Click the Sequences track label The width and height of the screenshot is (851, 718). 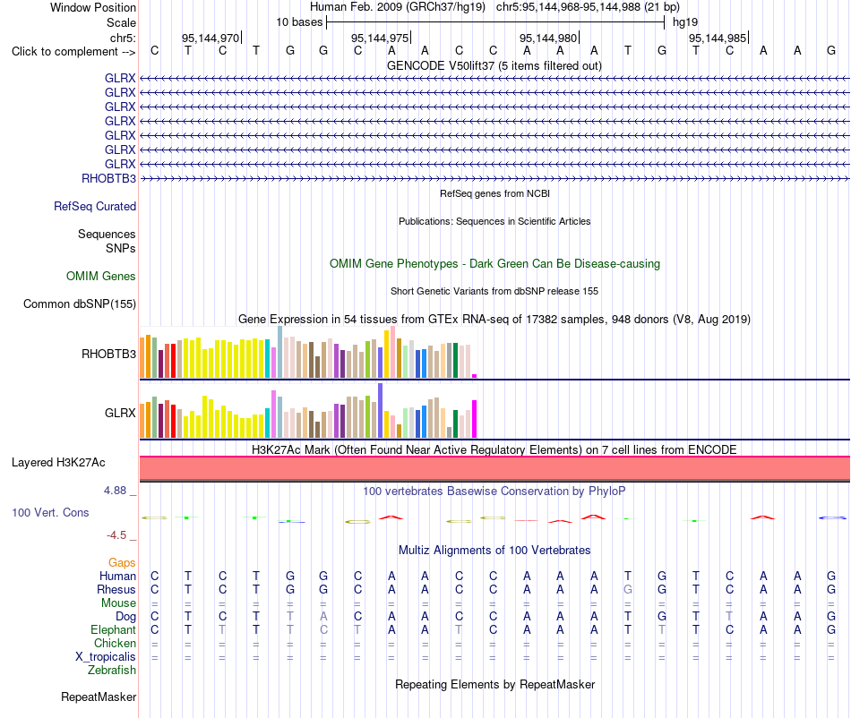point(107,235)
